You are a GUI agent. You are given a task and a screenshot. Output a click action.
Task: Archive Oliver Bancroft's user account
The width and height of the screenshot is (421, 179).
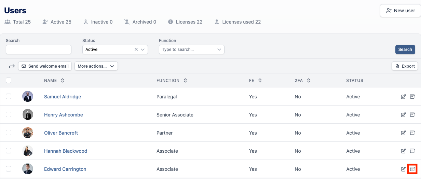pos(412,133)
